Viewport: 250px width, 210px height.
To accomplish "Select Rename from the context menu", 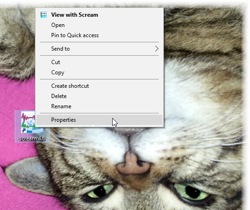I will tap(99, 106).
